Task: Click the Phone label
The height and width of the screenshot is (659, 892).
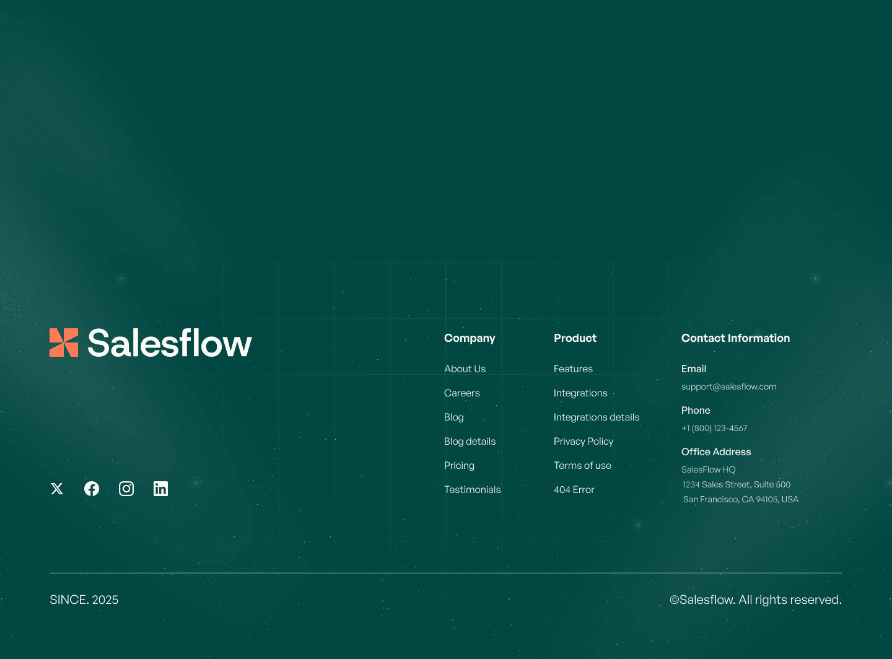Action: coord(696,410)
